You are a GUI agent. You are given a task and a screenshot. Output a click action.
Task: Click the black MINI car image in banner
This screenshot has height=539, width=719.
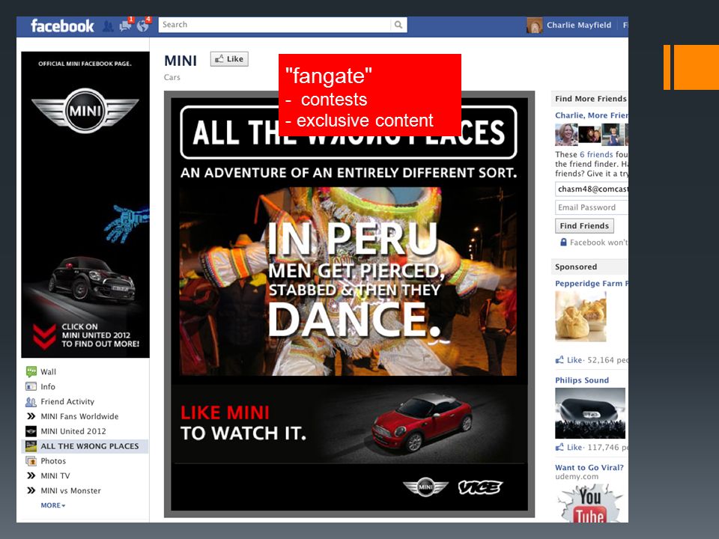point(91,279)
